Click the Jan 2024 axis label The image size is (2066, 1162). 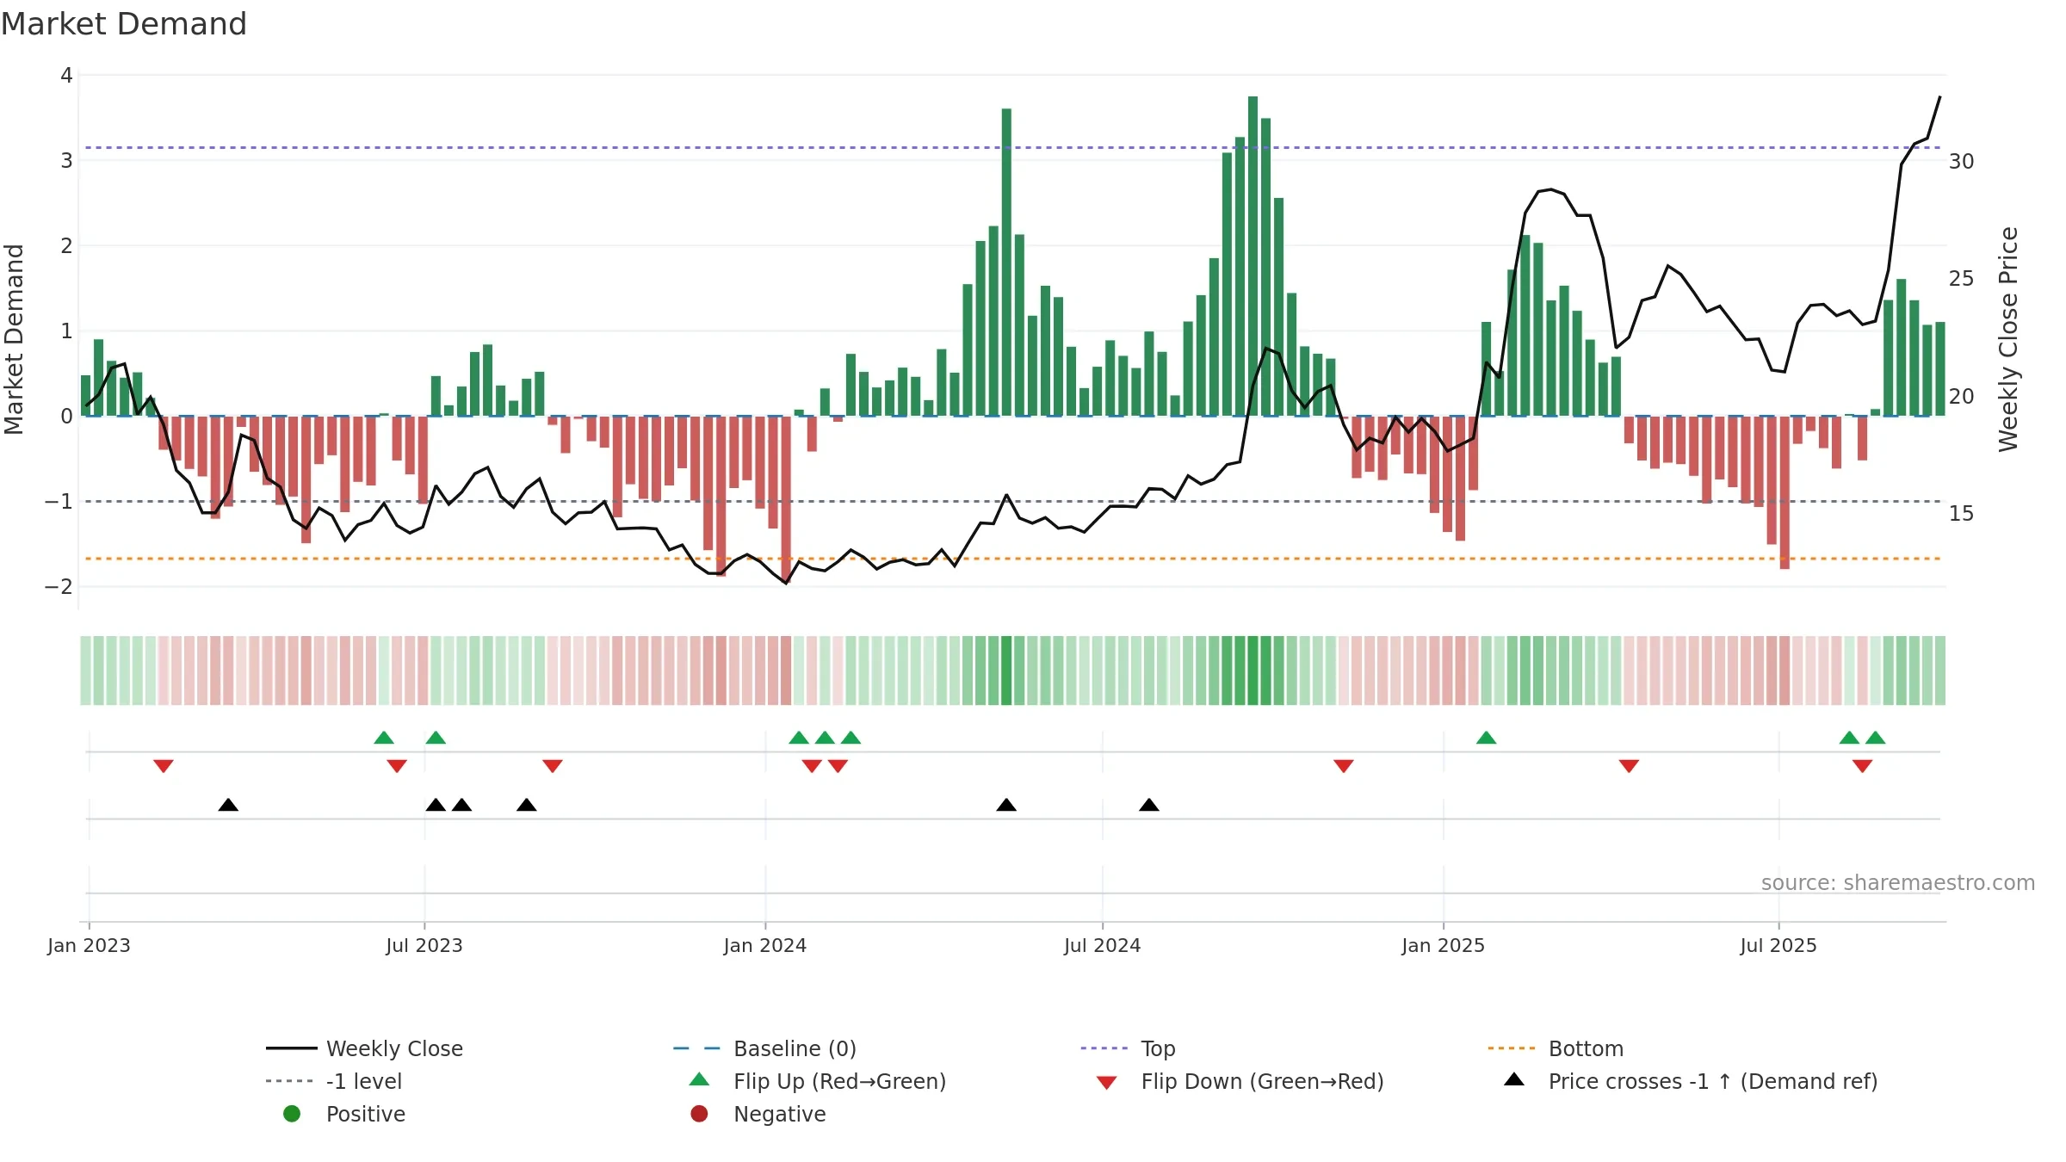click(765, 945)
